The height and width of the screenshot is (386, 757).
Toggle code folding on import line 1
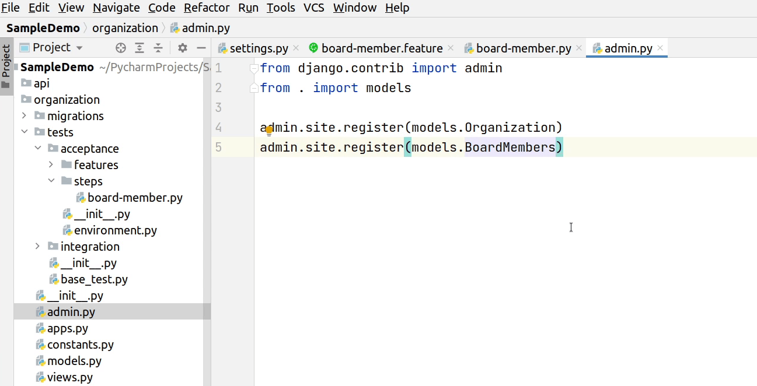pyautogui.click(x=254, y=69)
